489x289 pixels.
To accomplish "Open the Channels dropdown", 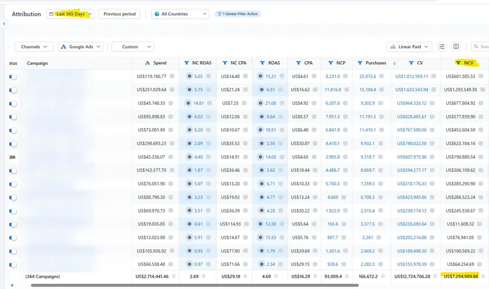I will click(x=34, y=47).
